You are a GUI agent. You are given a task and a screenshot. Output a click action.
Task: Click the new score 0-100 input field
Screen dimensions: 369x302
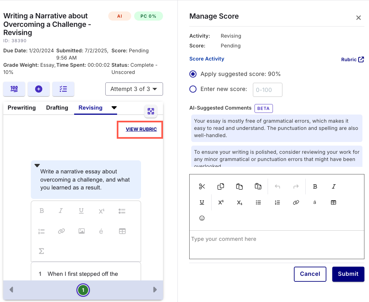[x=267, y=90]
